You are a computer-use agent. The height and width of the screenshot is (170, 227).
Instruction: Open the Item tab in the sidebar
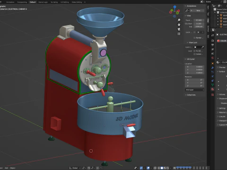click(x=208, y=8)
